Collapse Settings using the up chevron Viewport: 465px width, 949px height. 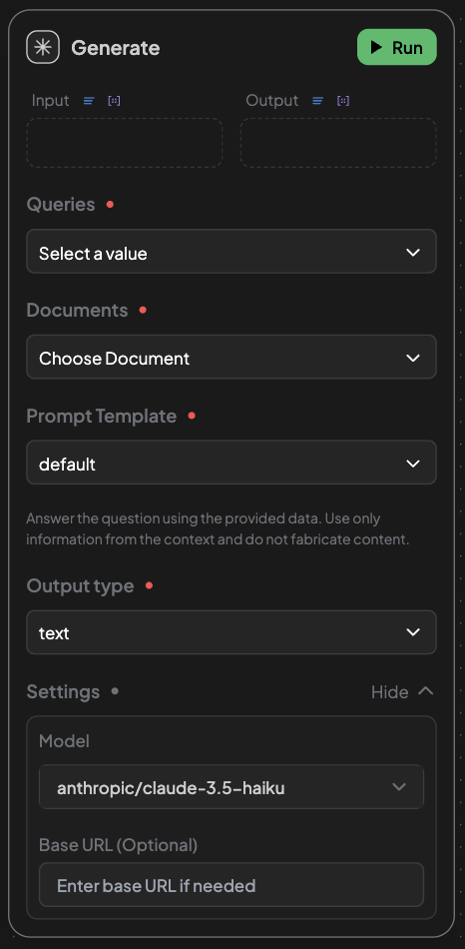point(426,691)
